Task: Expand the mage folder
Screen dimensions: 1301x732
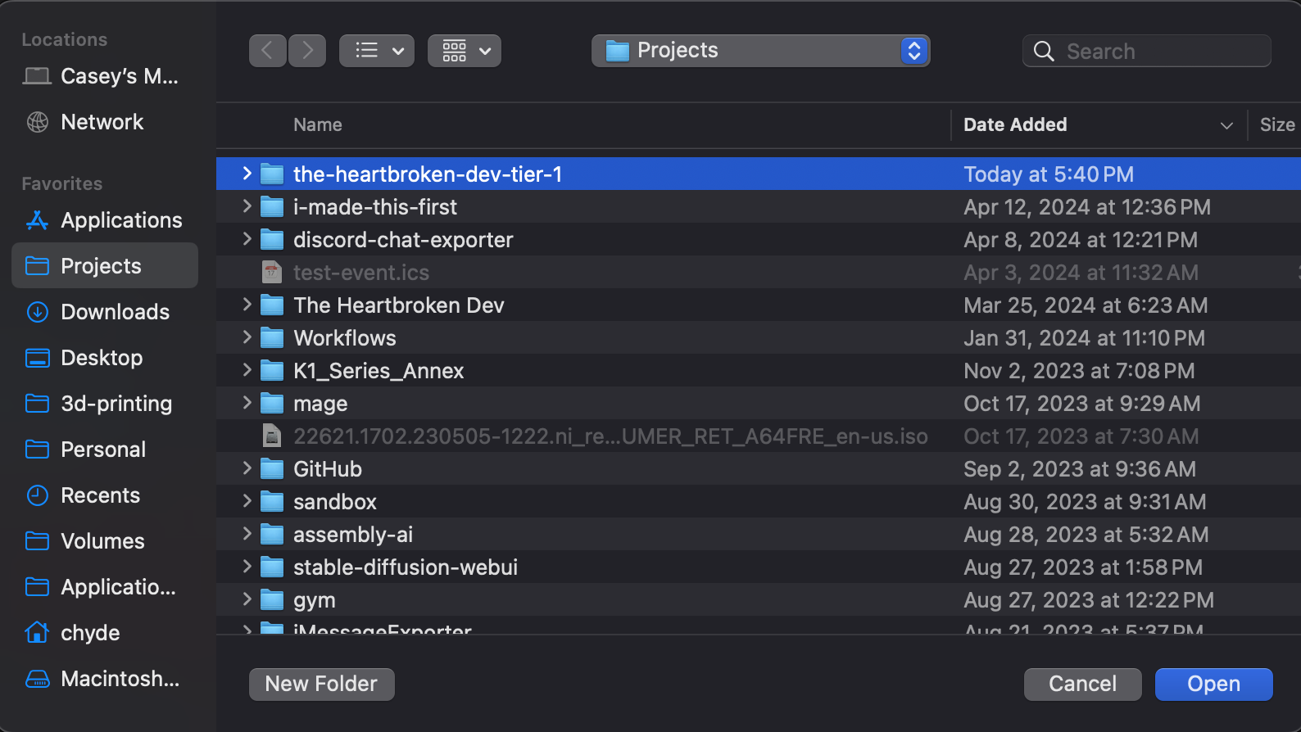Action: 247,403
